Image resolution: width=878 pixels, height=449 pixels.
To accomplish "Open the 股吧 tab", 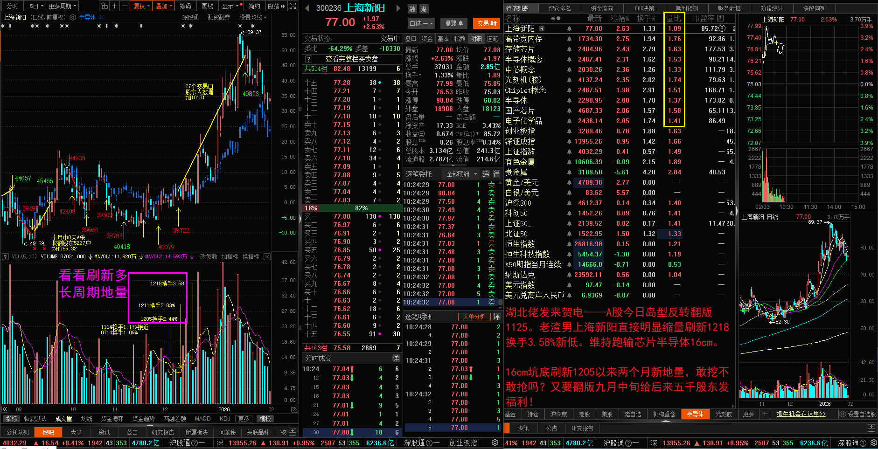I will pos(48,432).
